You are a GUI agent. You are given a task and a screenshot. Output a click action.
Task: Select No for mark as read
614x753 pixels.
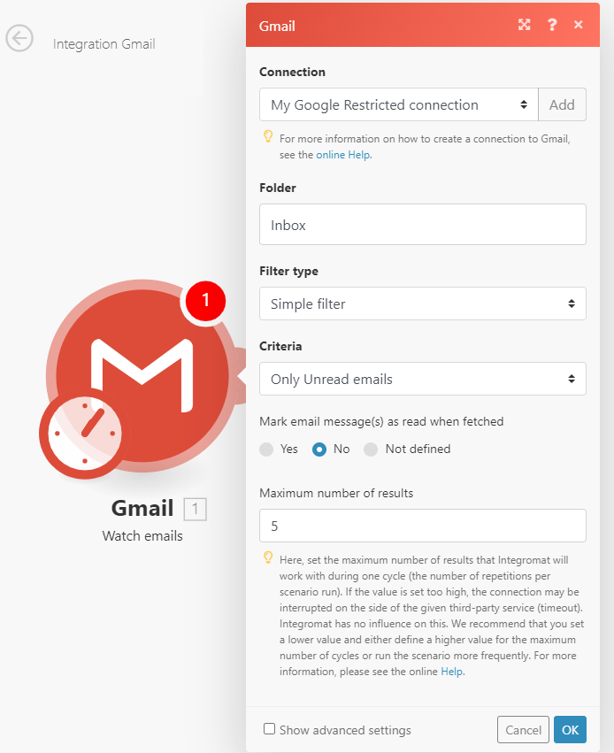pos(319,449)
